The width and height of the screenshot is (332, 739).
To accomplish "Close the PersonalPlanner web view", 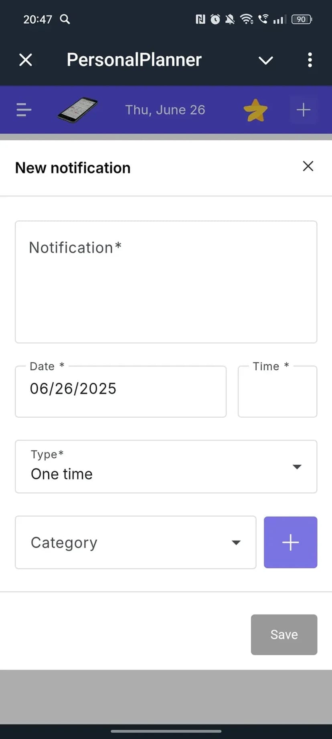I will (x=26, y=60).
